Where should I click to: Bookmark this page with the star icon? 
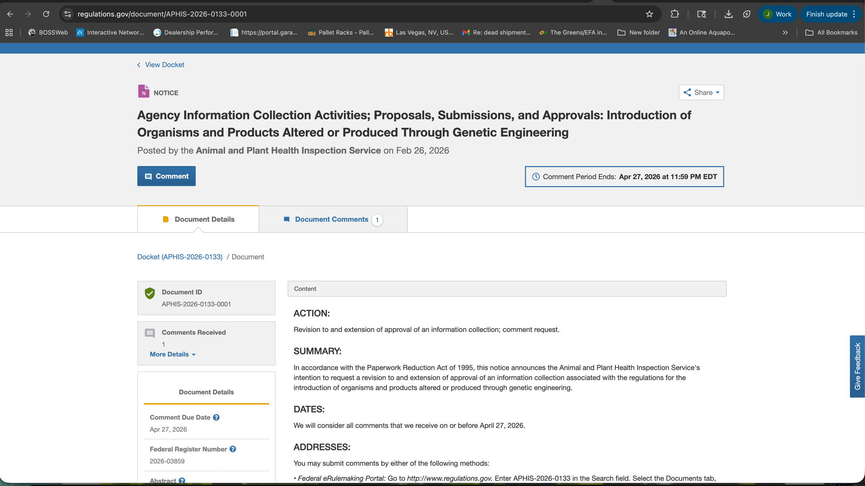[x=649, y=14]
